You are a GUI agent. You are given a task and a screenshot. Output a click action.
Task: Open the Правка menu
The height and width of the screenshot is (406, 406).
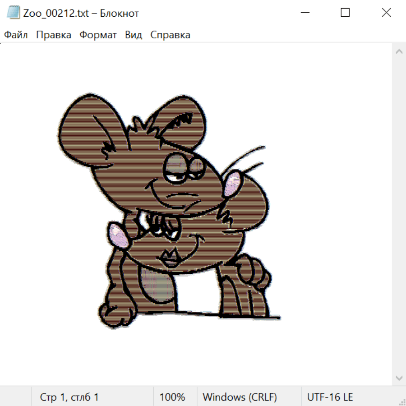pyautogui.click(x=54, y=35)
